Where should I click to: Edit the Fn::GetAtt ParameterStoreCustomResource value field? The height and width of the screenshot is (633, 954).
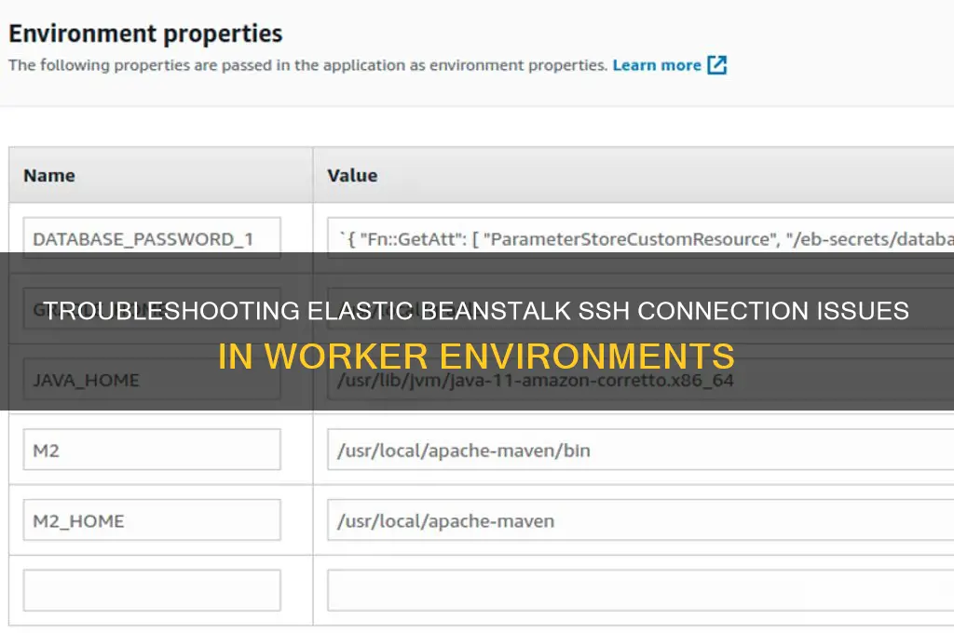(641, 238)
